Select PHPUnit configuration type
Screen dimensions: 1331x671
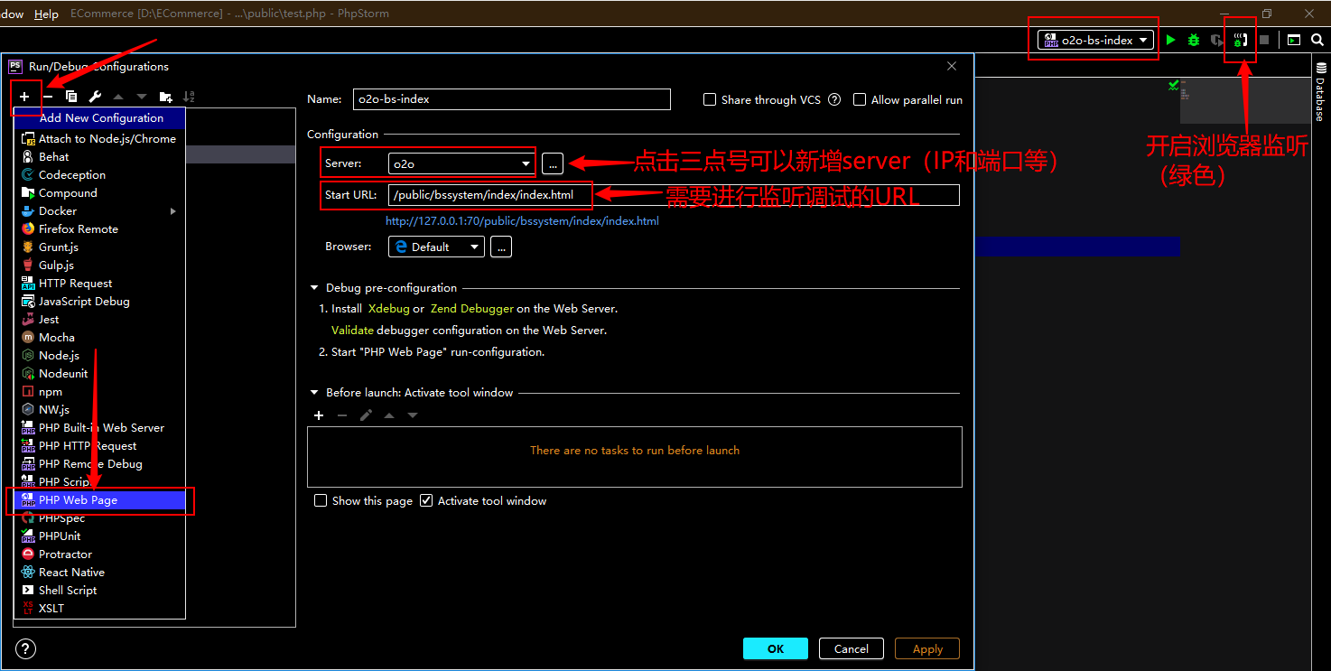(x=99, y=536)
